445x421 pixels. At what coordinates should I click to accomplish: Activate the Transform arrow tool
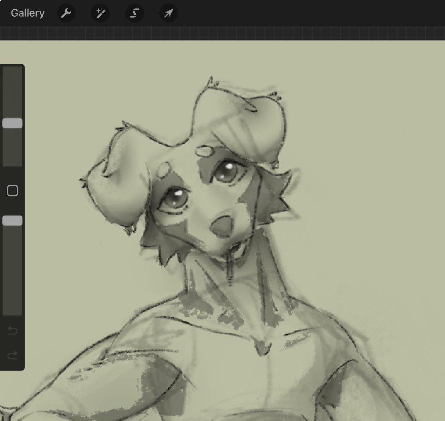pos(168,13)
